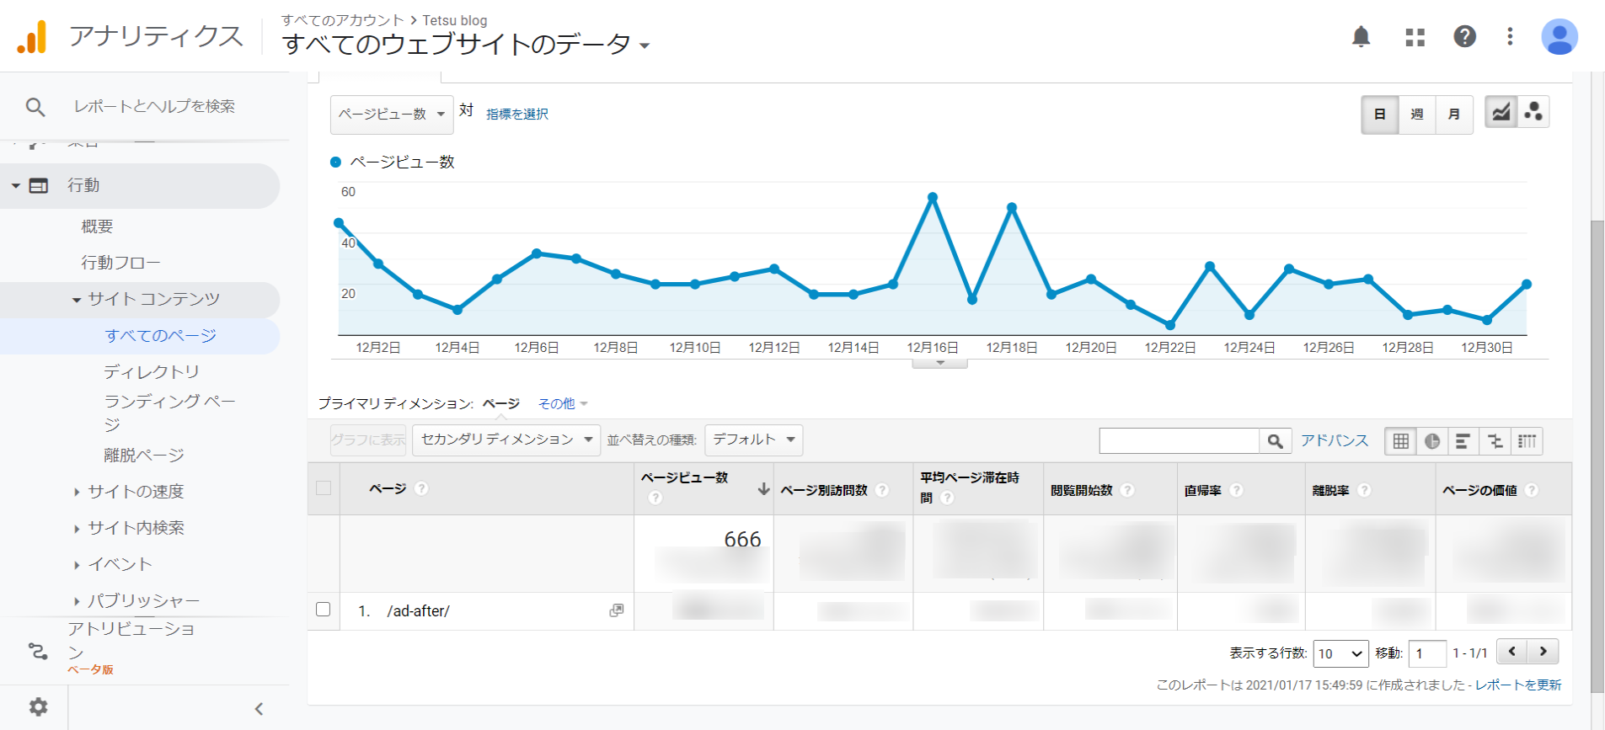Click the レポートを更新 link
The width and height of the screenshot is (1605, 730).
click(x=1518, y=685)
